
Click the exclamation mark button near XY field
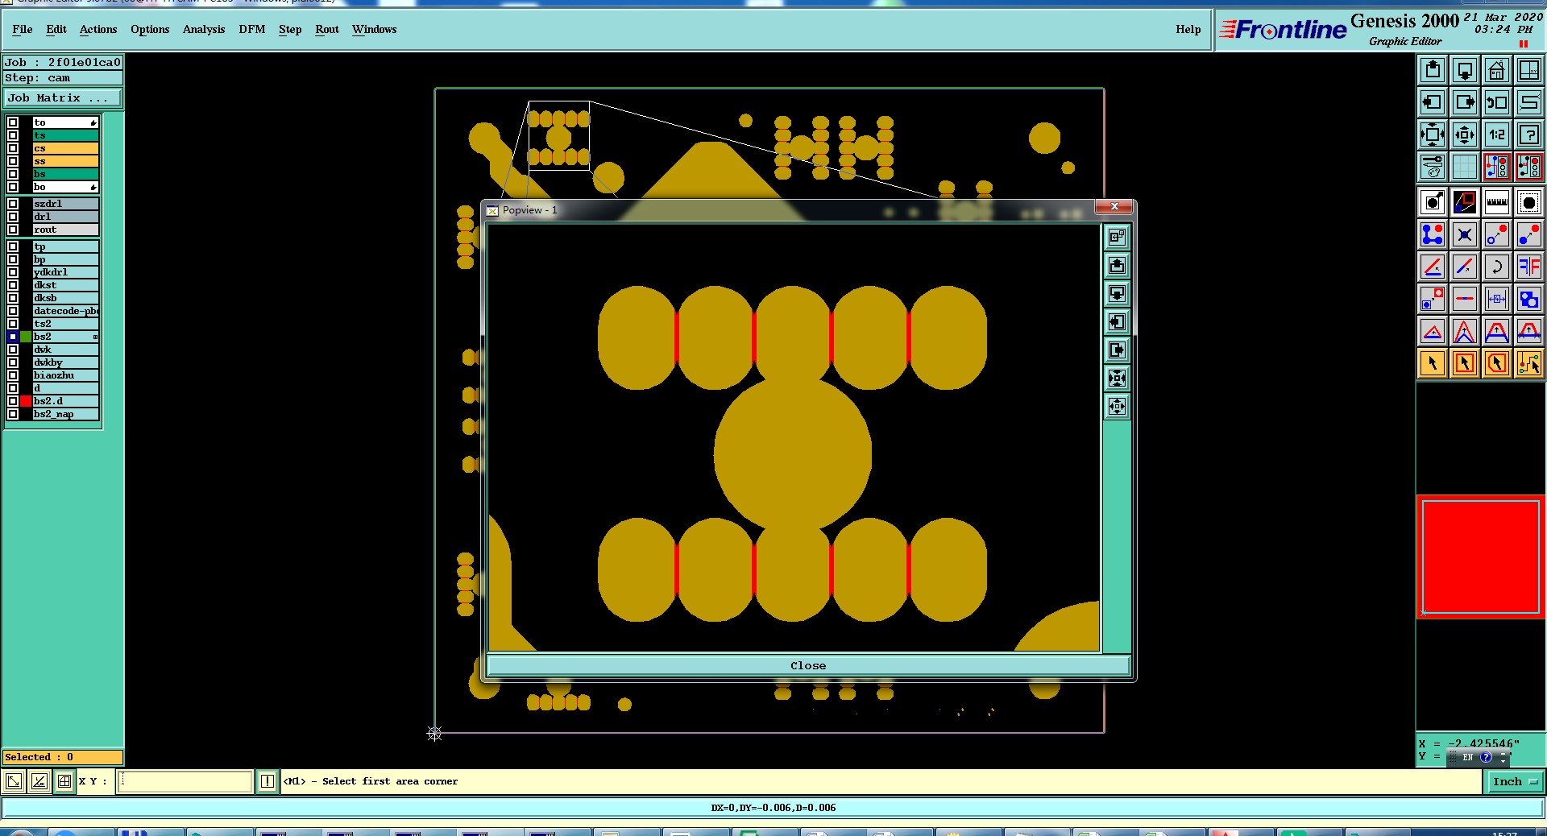(268, 781)
